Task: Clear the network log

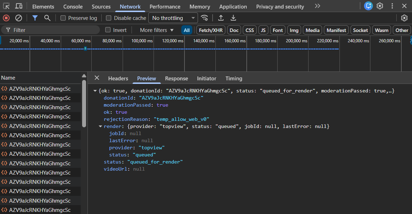Action: point(18,18)
